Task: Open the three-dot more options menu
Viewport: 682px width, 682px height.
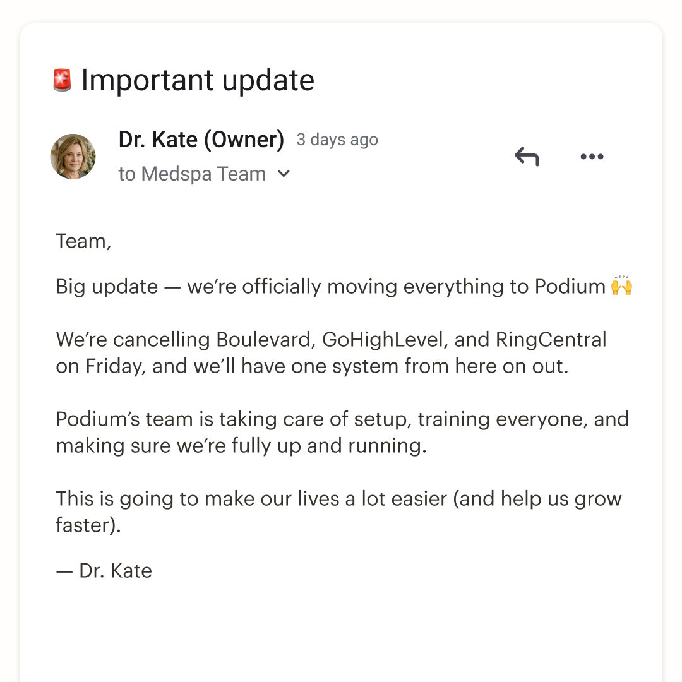Action: pos(592,157)
